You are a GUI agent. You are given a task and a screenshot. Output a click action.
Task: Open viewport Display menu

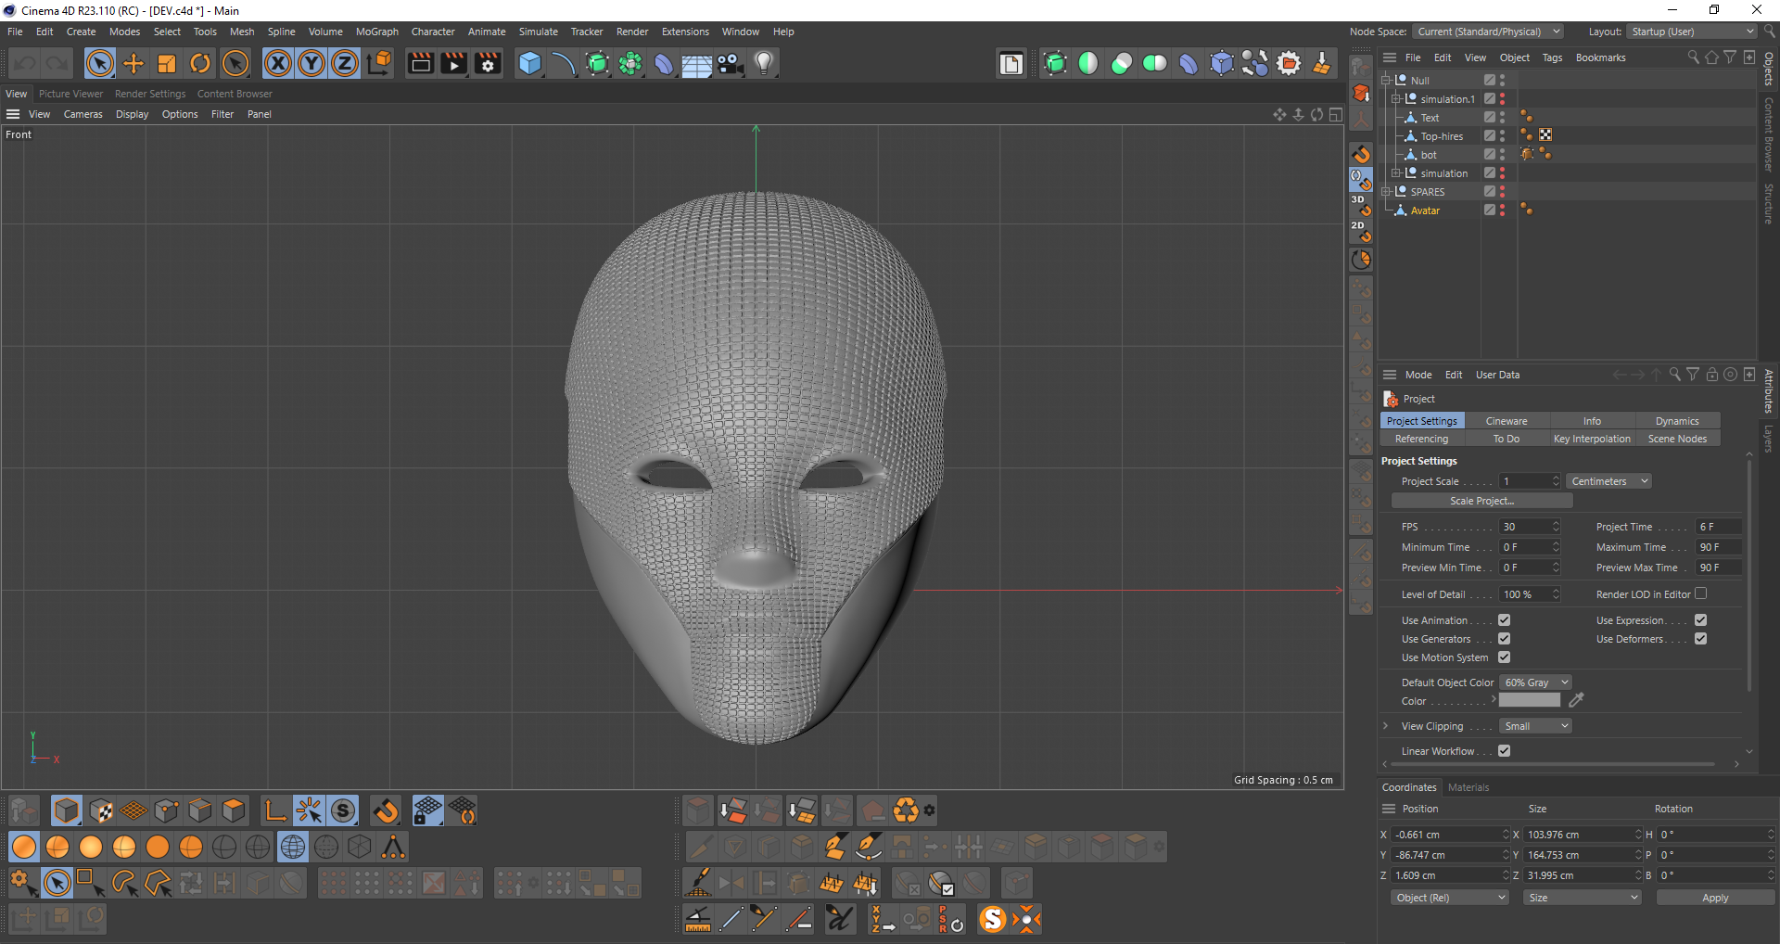(x=132, y=114)
